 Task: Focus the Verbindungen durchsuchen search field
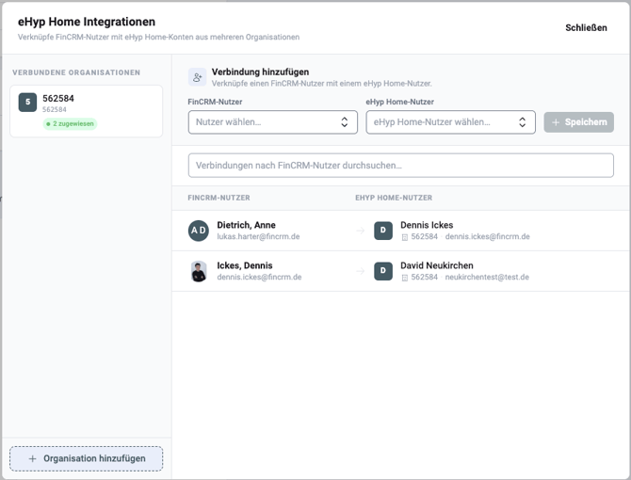pos(401,166)
